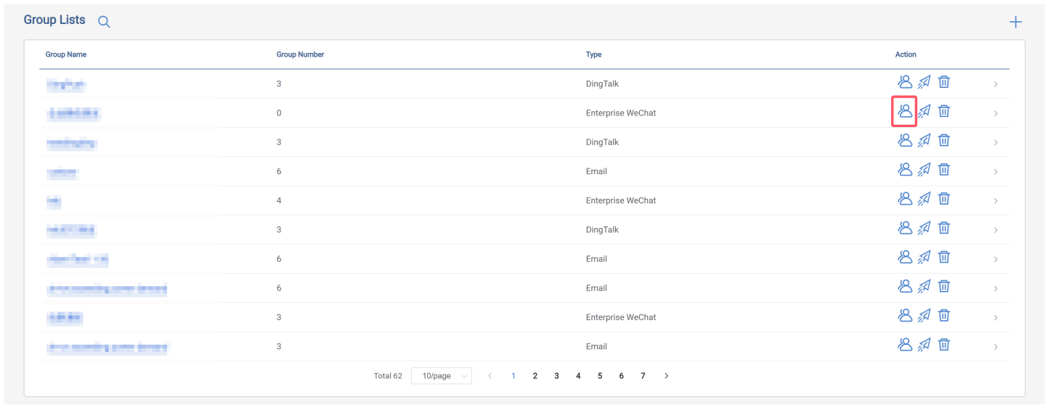The height and width of the screenshot is (408, 1048).
Task: Jump to page 7 in pagination
Action: tap(643, 376)
